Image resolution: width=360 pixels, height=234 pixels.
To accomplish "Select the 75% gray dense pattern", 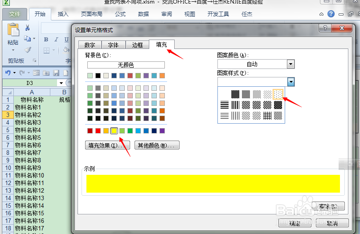I will click(235, 94).
